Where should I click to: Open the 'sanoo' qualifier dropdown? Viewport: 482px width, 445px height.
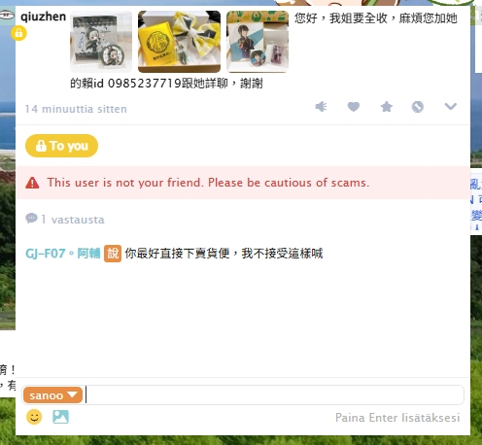coord(52,395)
